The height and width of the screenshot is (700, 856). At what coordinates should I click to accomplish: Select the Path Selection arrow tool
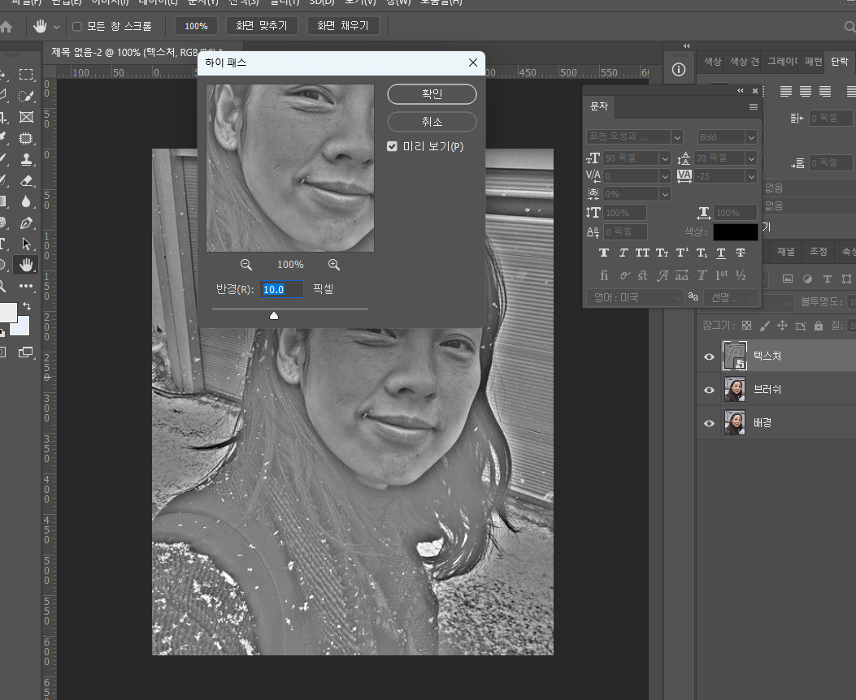(26, 244)
